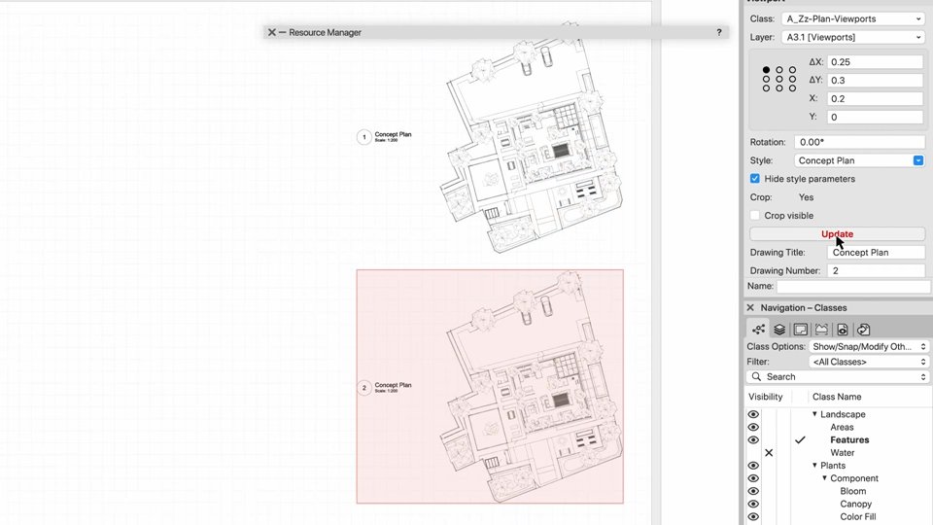
Task: Enable the Crop visible checkbox
Action: pos(755,216)
